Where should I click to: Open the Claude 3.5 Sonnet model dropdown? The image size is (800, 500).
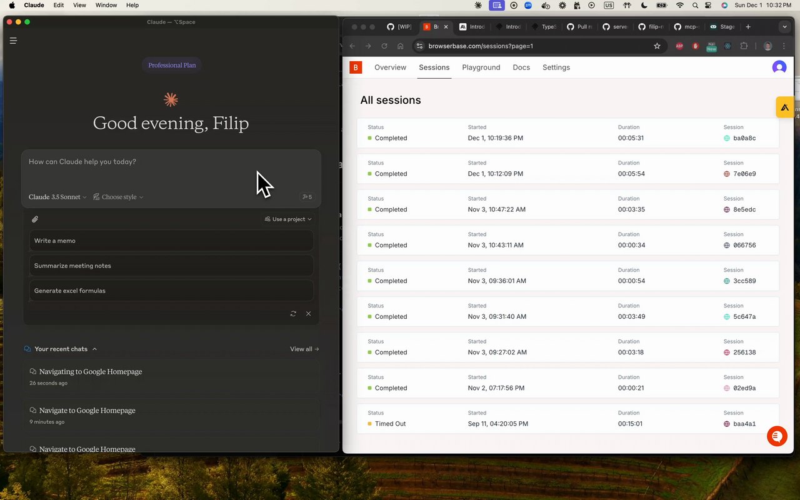click(57, 197)
